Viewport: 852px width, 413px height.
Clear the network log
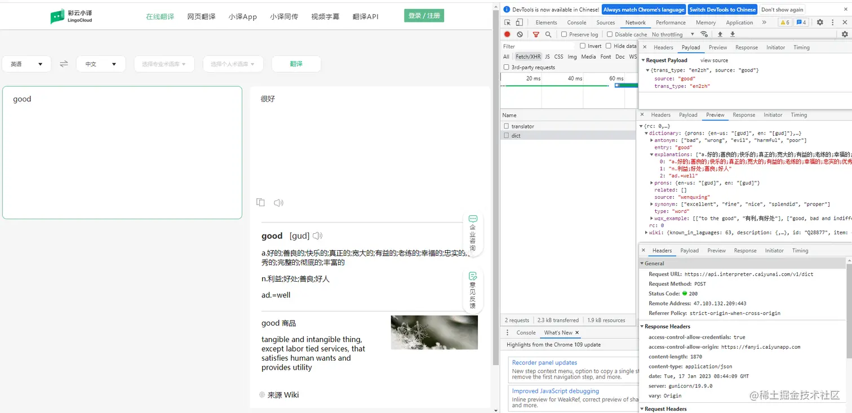point(520,34)
